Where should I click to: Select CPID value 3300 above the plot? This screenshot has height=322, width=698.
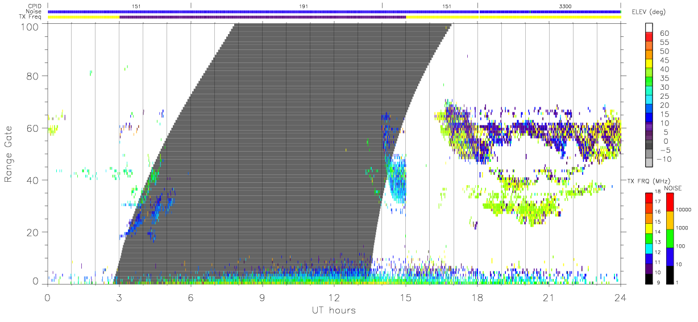click(x=566, y=6)
